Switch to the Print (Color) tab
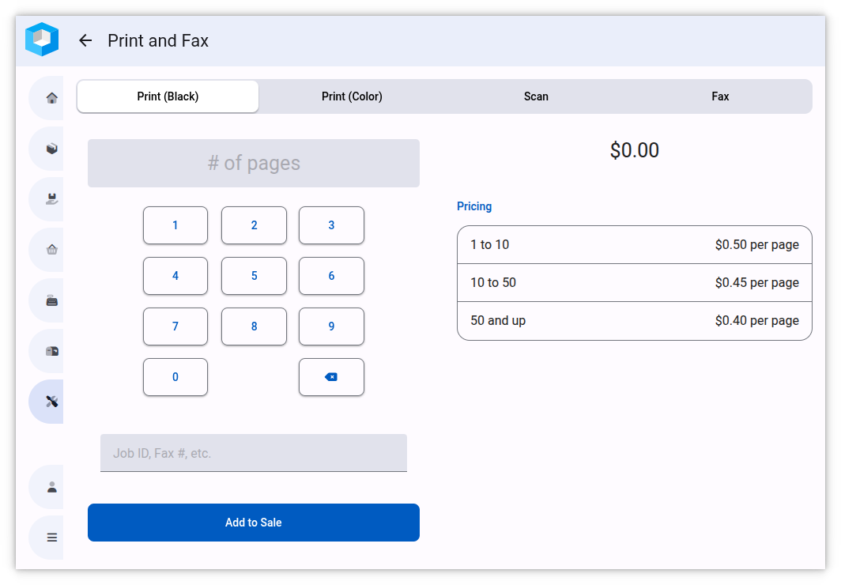The width and height of the screenshot is (841, 585). (352, 96)
